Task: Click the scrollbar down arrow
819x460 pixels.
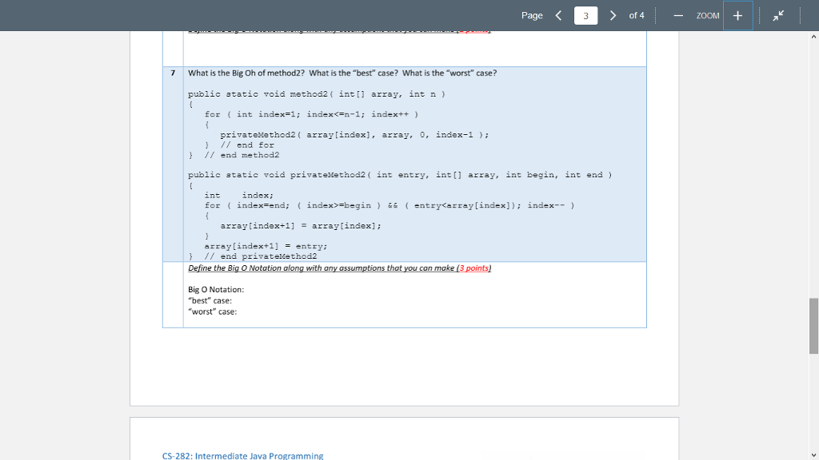Action: coord(813,454)
